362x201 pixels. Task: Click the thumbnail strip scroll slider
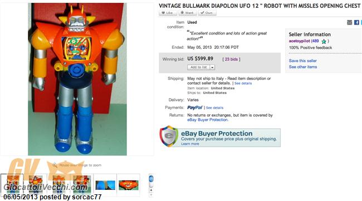pos(151,179)
